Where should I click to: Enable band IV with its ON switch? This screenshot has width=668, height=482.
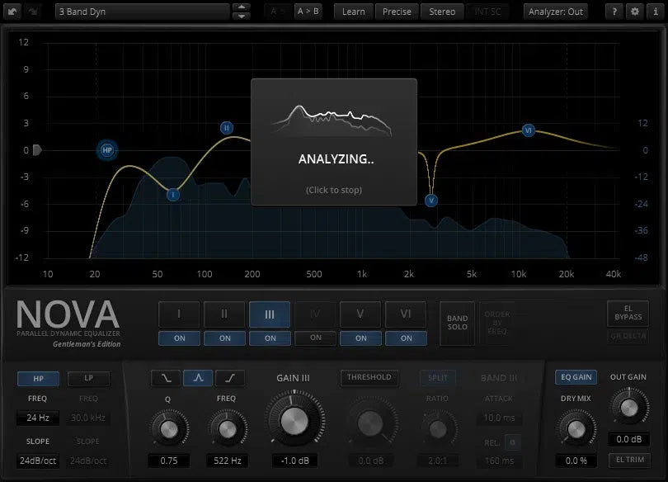point(316,338)
